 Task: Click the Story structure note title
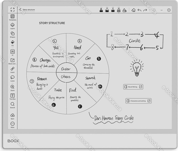coord(29,10)
